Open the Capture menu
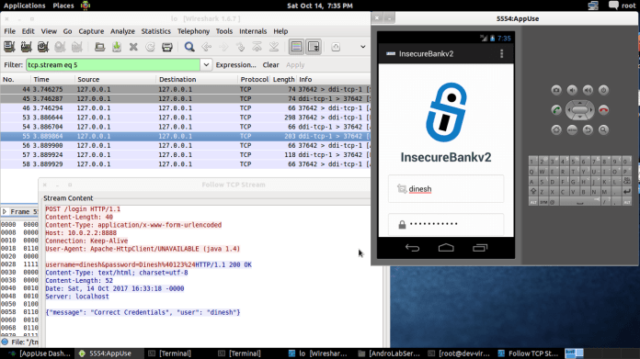640x359 pixels. click(x=91, y=31)
